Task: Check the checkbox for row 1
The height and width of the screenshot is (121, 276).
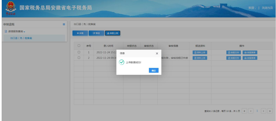Action: pyautogui.click(x=79, y=52)
